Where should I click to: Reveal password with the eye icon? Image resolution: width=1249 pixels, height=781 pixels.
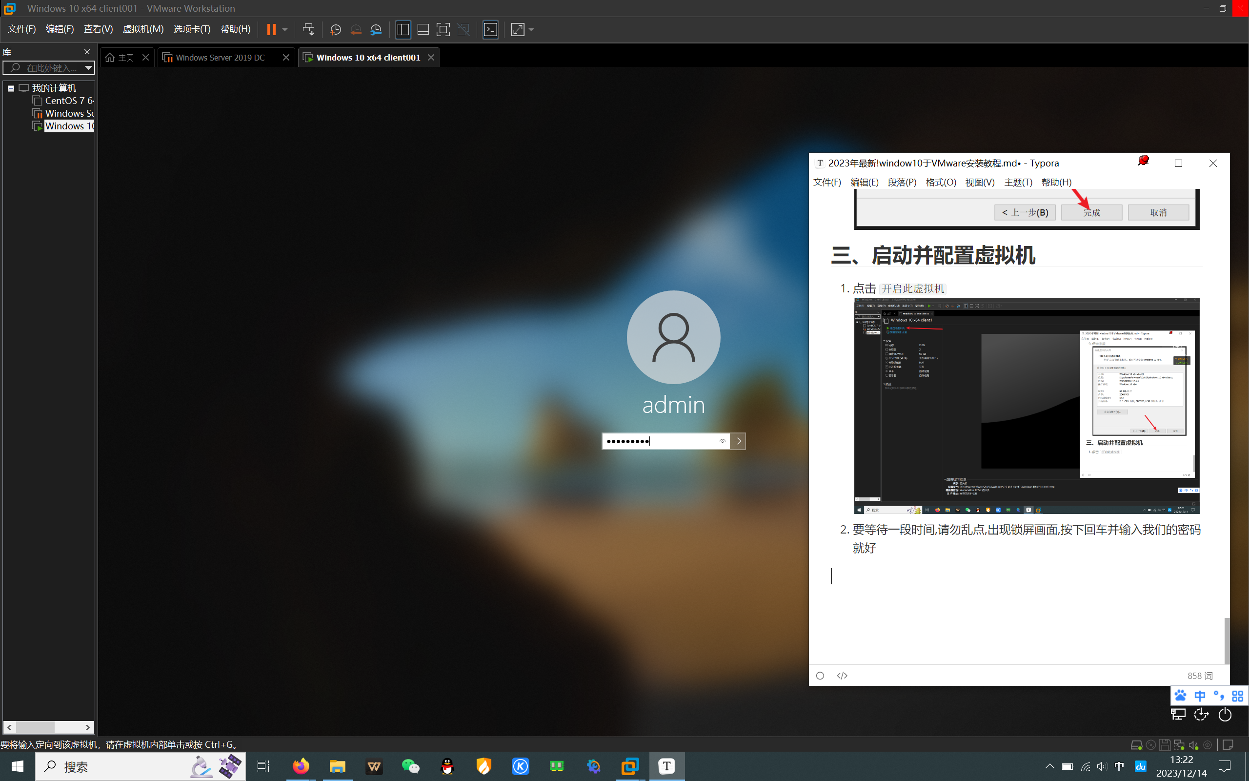point(722,441)
